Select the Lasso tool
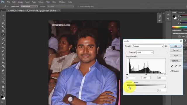 click(x=3, y=23)
